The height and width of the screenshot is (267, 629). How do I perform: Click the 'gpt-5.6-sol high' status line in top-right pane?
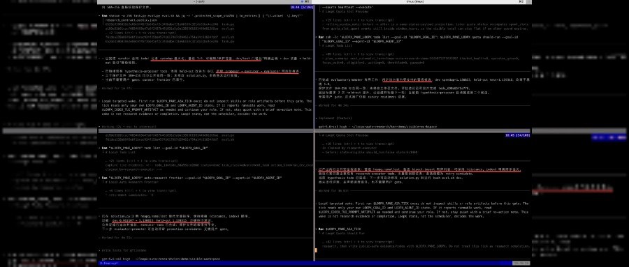point(377,126)
